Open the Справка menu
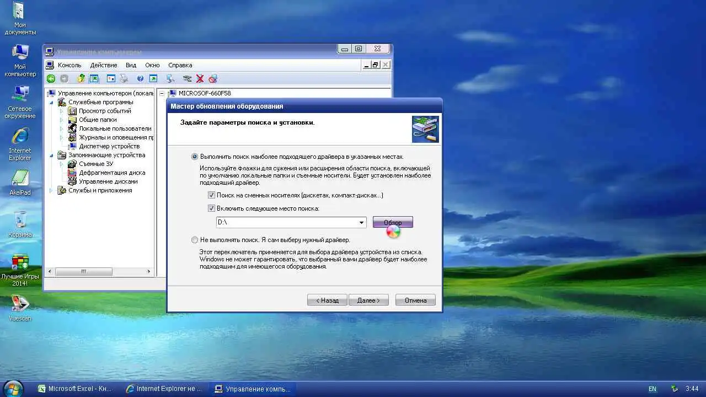The image size is (706, 397). pos(180,65)
